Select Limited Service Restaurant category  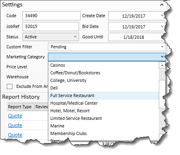pos(103,118)
